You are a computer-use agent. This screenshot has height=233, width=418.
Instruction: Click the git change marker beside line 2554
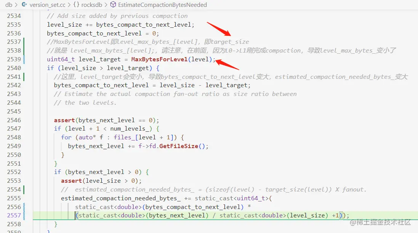point(24,190)
